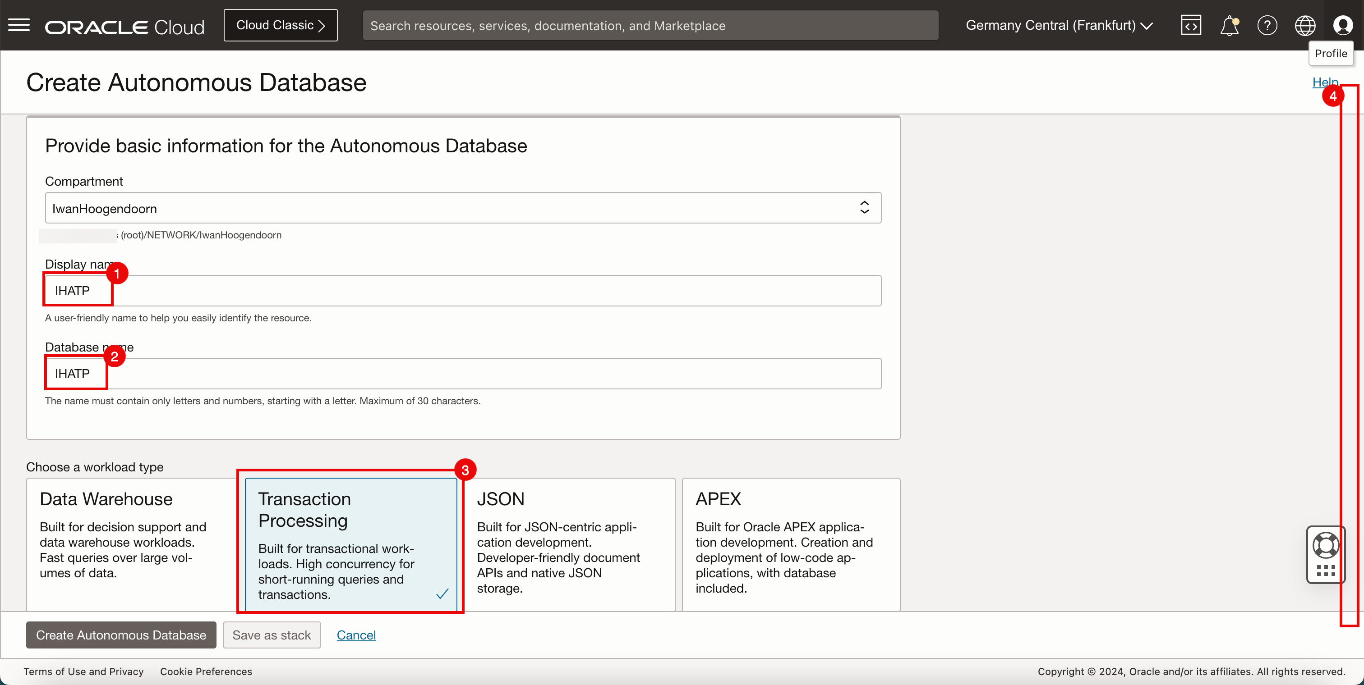Open Cloud Shell developer tools icon
This screenshot has width=1364, height=685.
click(1191, 25)
